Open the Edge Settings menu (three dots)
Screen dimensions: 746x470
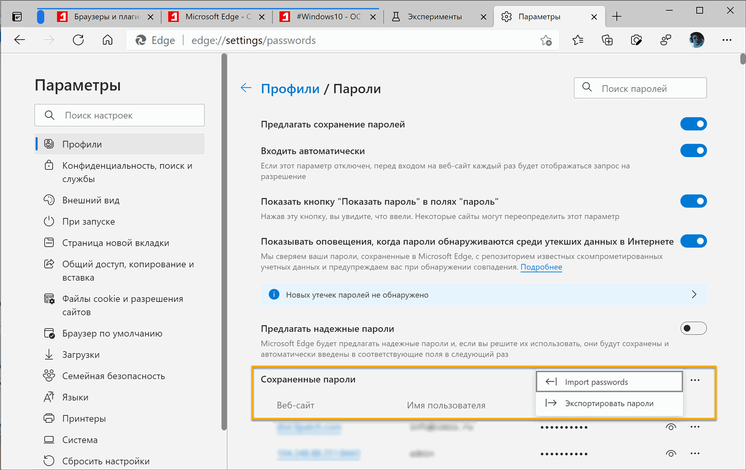coord(727,40)
